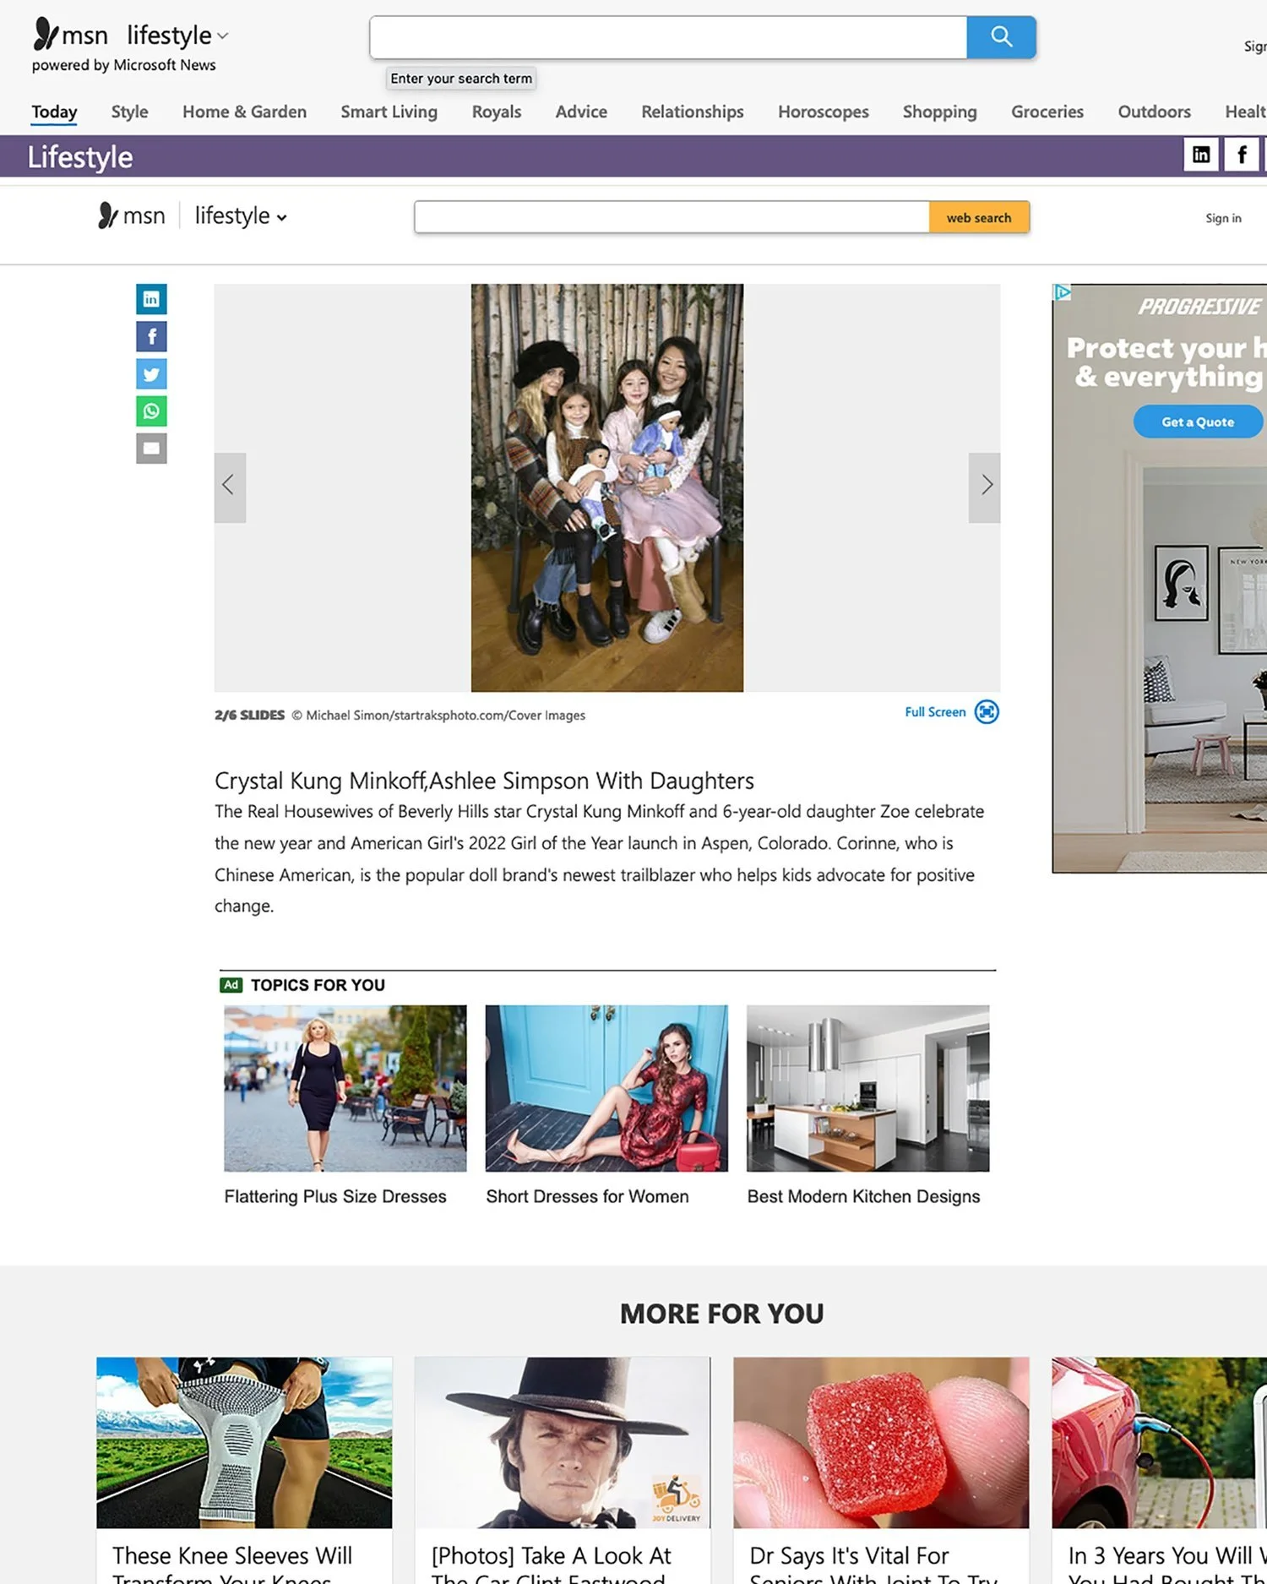Share on Twitter from left sidebar
1267x1584 pixels.
[x=151, y=373]
